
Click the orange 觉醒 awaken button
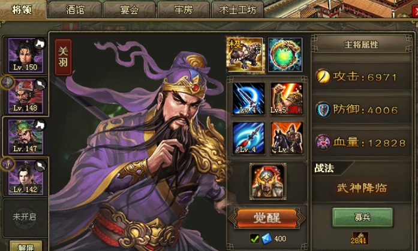(x=267, y=218)
